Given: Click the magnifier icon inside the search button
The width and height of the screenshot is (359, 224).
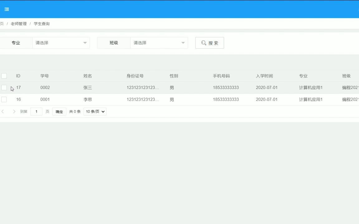Looking at the screenshot, I should pos(204,43).
